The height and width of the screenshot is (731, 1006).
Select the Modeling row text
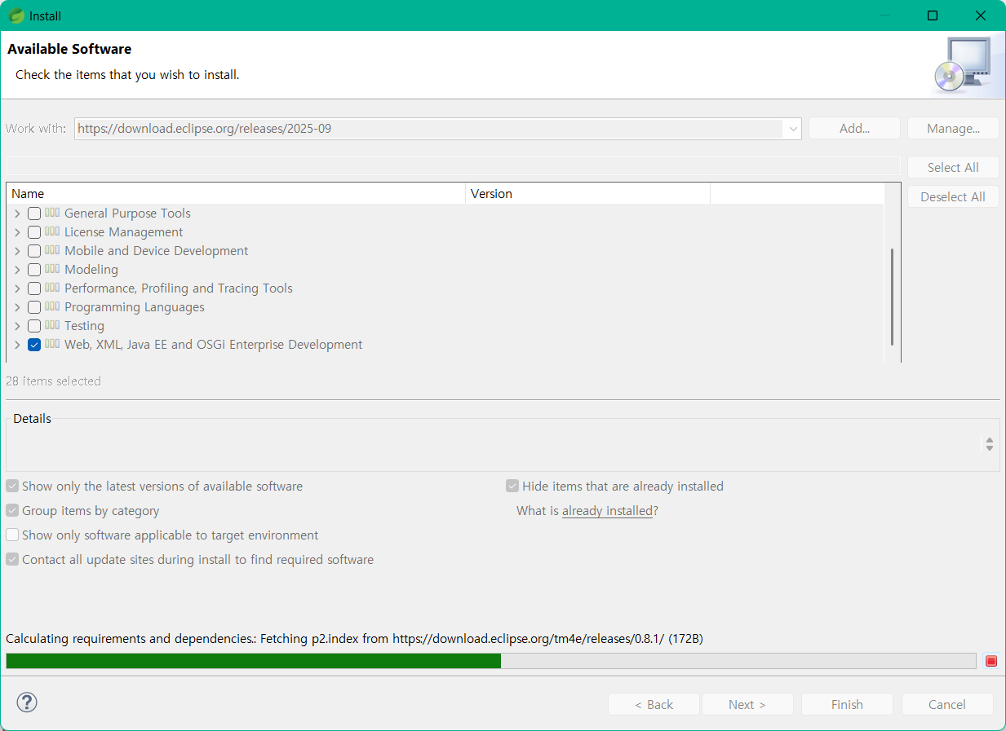(x=91, y=270)
